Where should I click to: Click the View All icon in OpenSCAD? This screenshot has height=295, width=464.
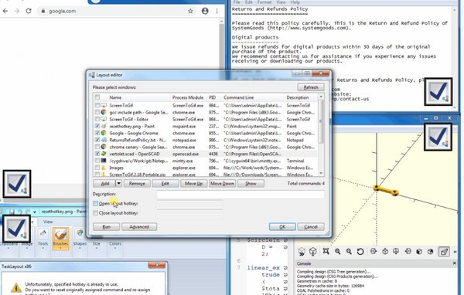point(326,252)
